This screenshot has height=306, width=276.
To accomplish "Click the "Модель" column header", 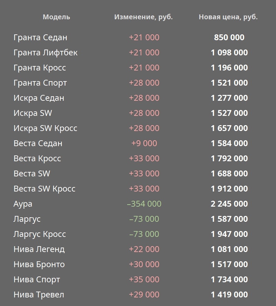I will [56, 17].
